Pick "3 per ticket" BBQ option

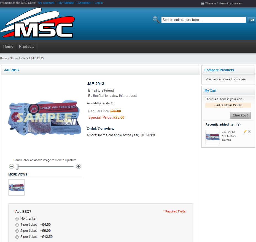click(x=17, y=237)
